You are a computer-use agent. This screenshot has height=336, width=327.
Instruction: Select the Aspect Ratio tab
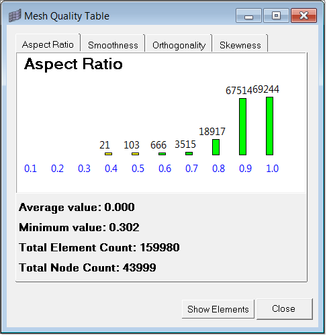[x=48, y=44]
